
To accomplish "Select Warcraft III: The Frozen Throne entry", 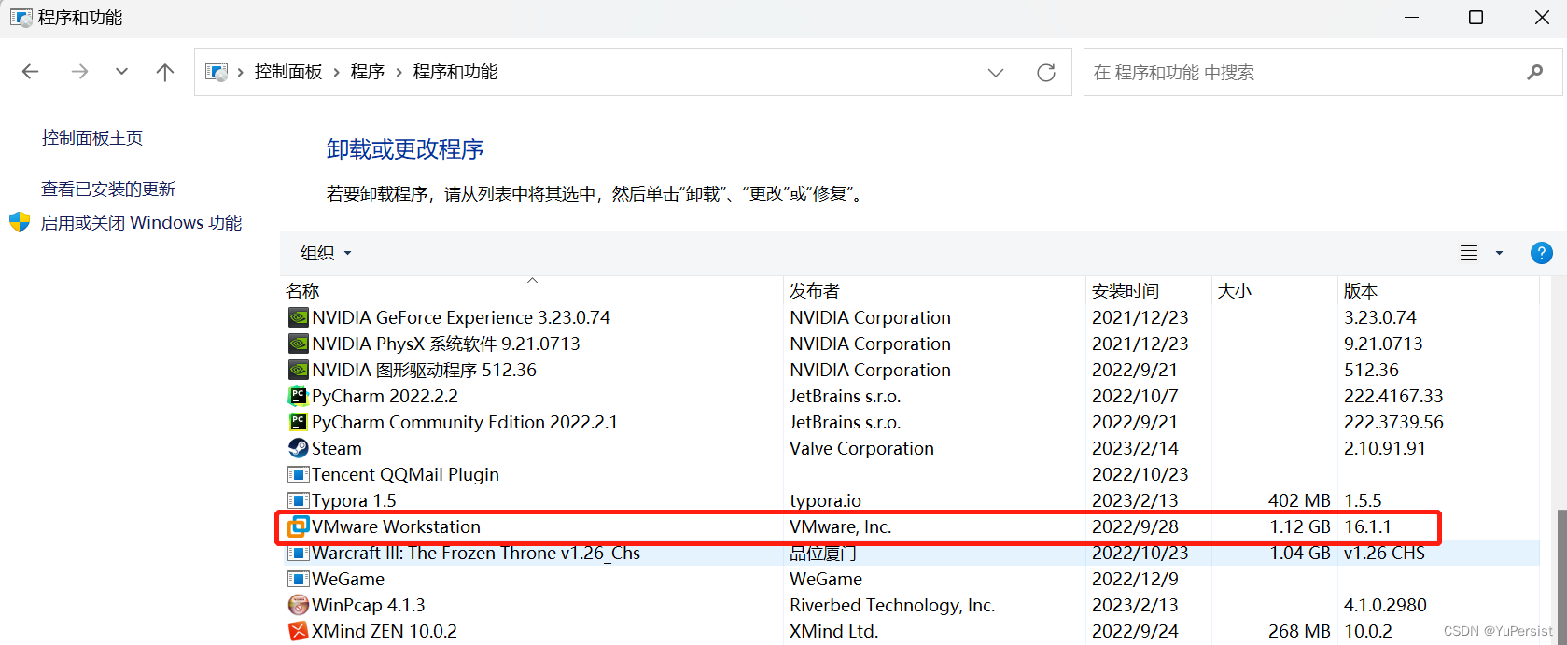I will [x=476, y=553].
